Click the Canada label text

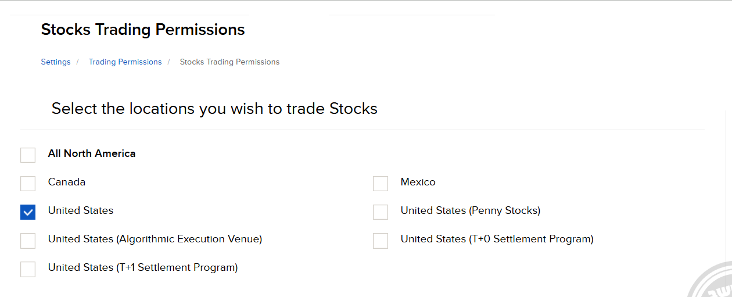pos(67,182)
